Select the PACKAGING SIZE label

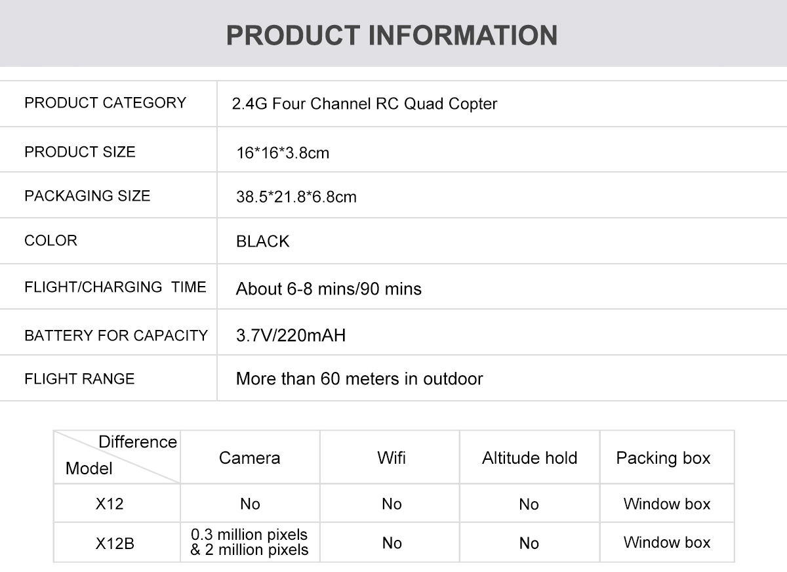(x=87, y=196)
